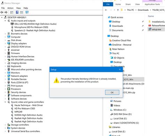Expand the Disk drives category
This screenshot has width=165, height=136.
click(5, 40)
